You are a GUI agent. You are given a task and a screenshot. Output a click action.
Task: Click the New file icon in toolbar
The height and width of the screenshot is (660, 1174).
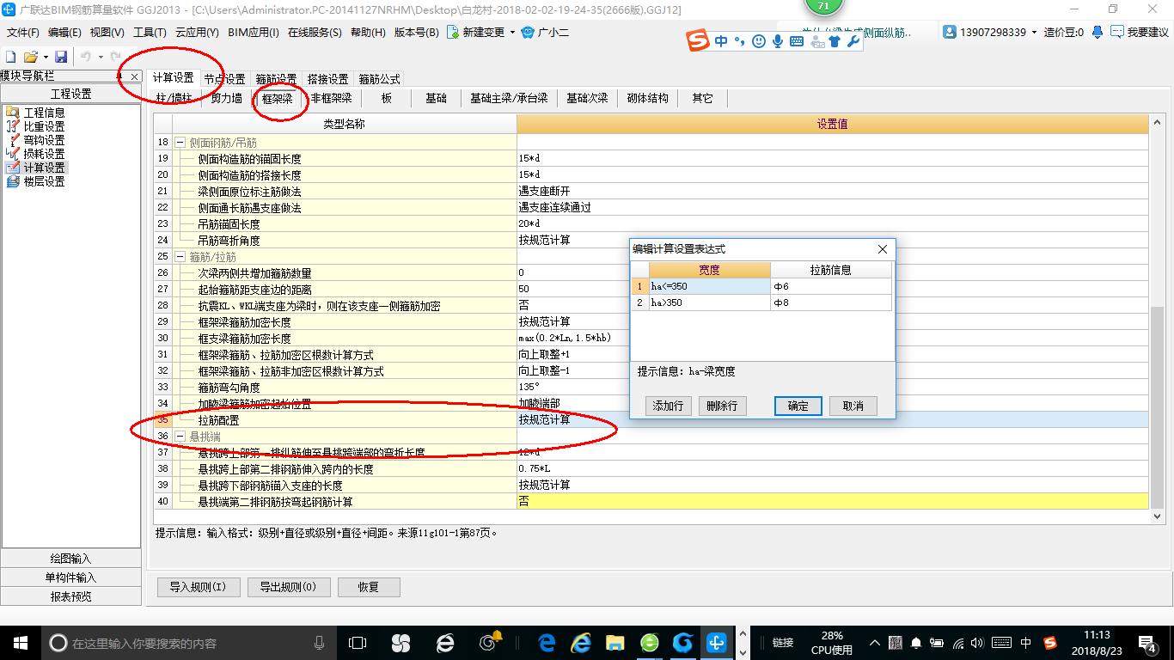[10, 56]
